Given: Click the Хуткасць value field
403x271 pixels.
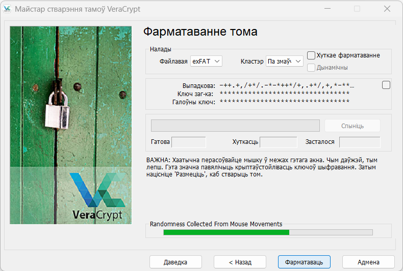Looking at the screenshot, I should tap(279, 142).
